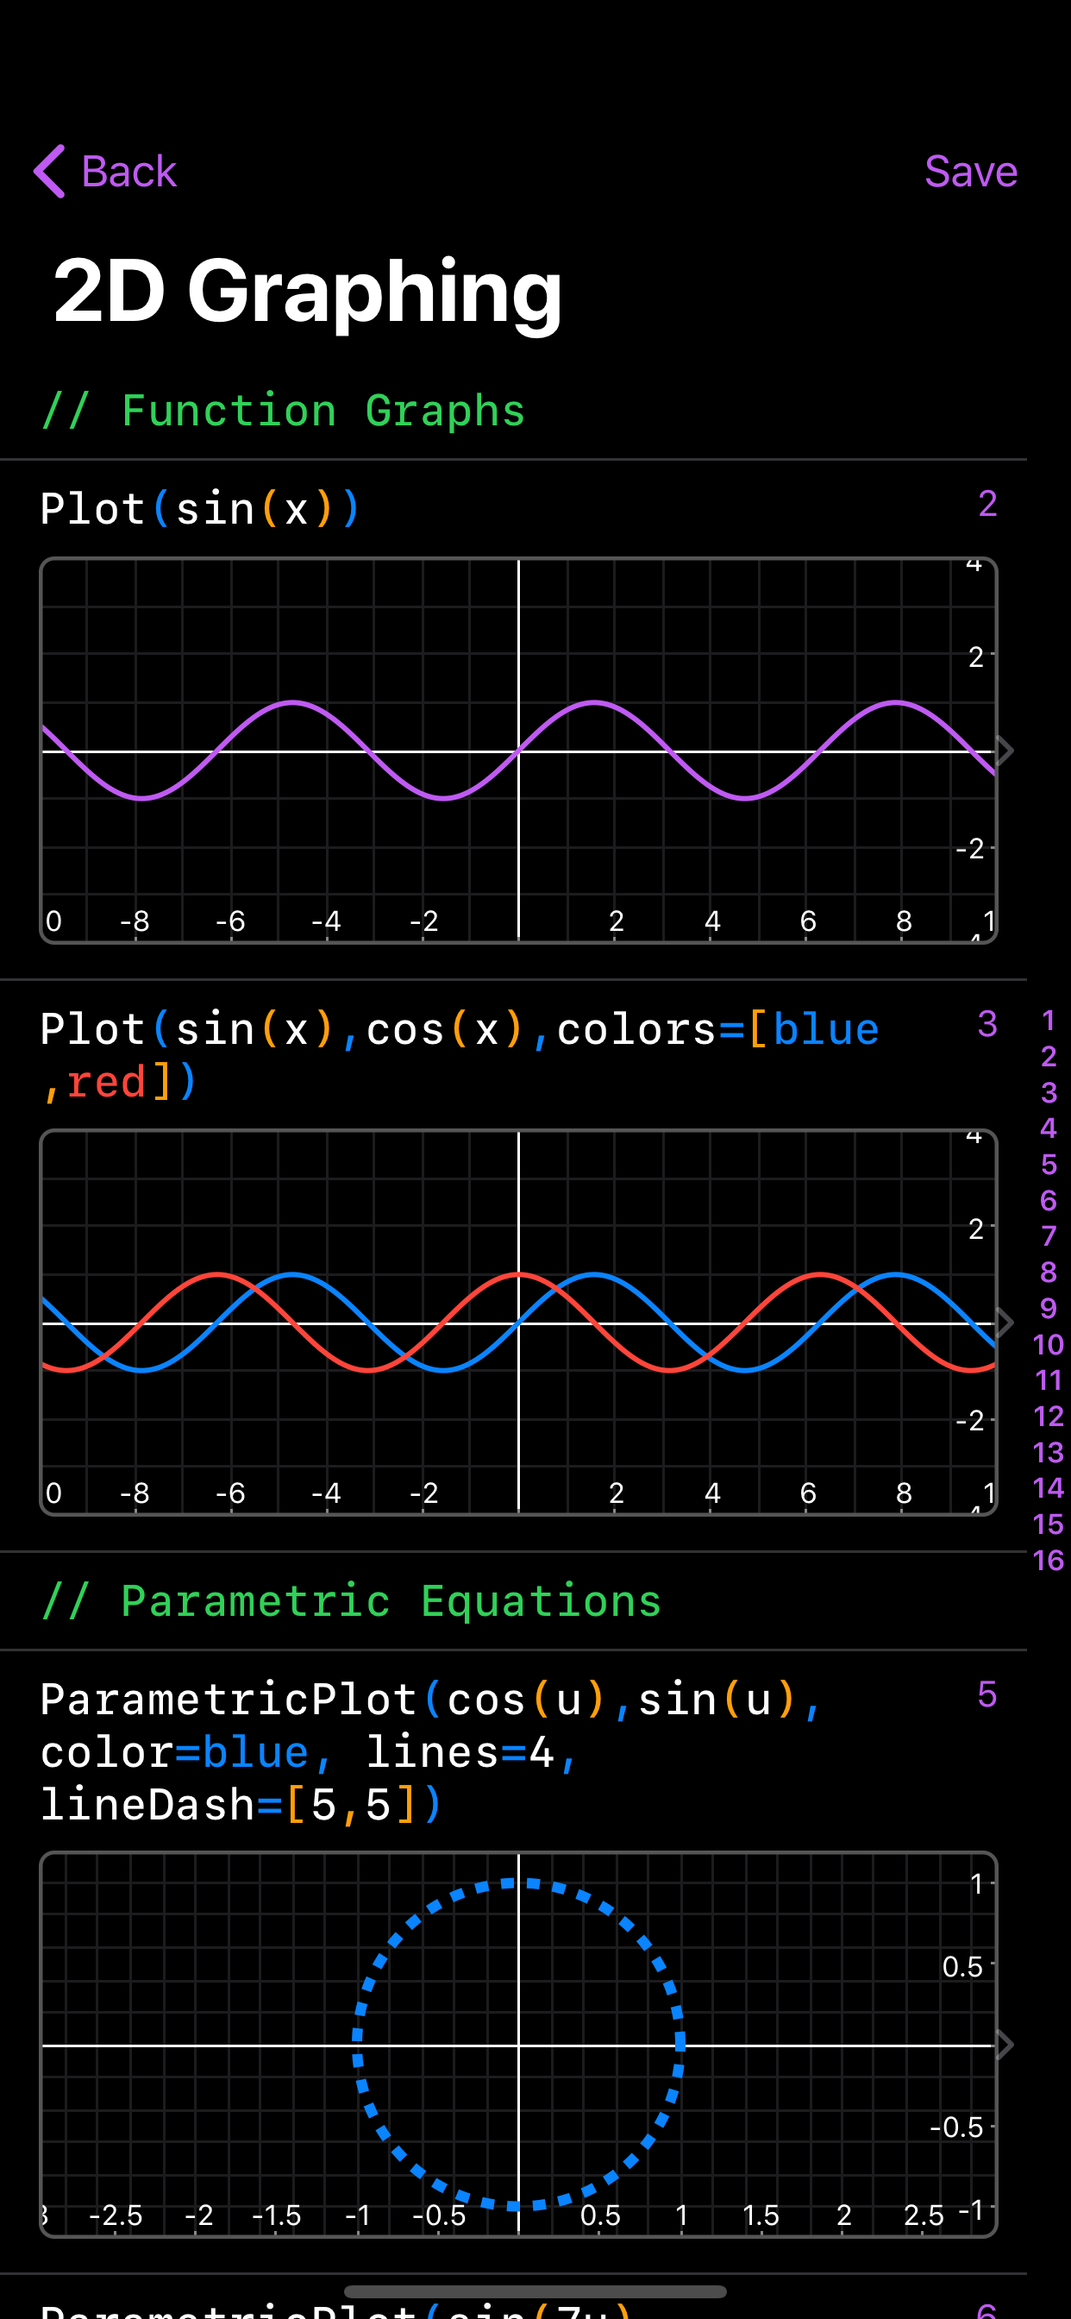Jump to line 13 in side index

[x=1049, y=1452]
